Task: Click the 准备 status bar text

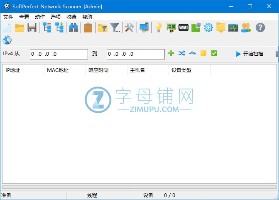Action: point(6,195)
